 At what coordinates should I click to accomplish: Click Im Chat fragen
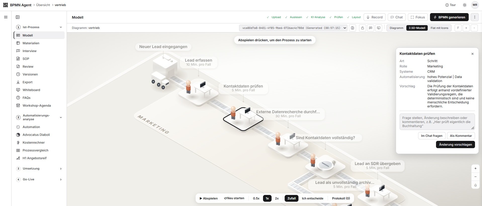(432, 136)
